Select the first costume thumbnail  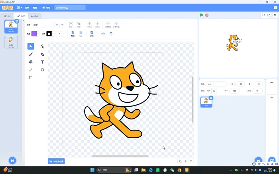point(11,27)
